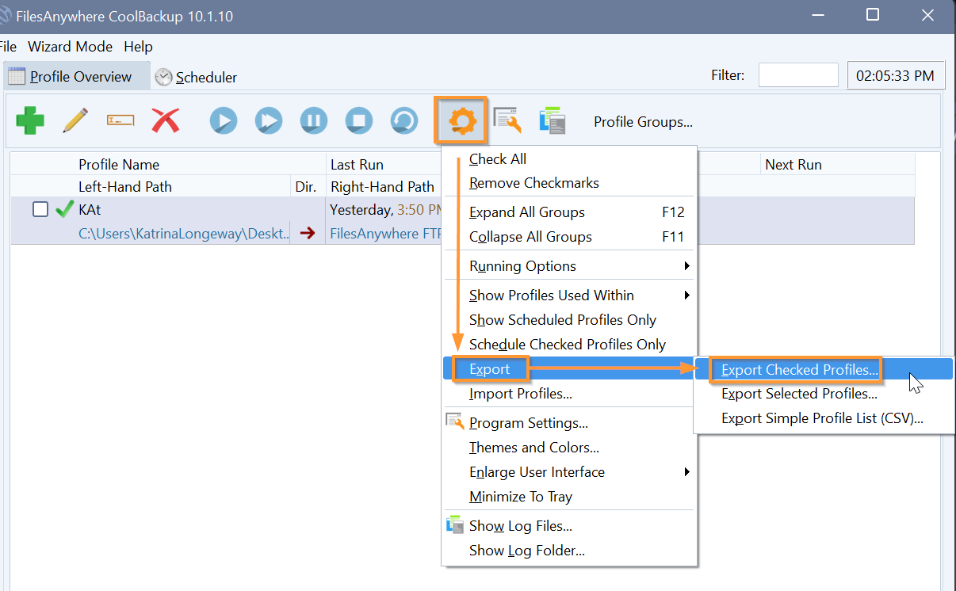Stop profiles using the blue stop icon
This screenshot has height=591, width=956.
pyautogui.click(x=359, y=121)
